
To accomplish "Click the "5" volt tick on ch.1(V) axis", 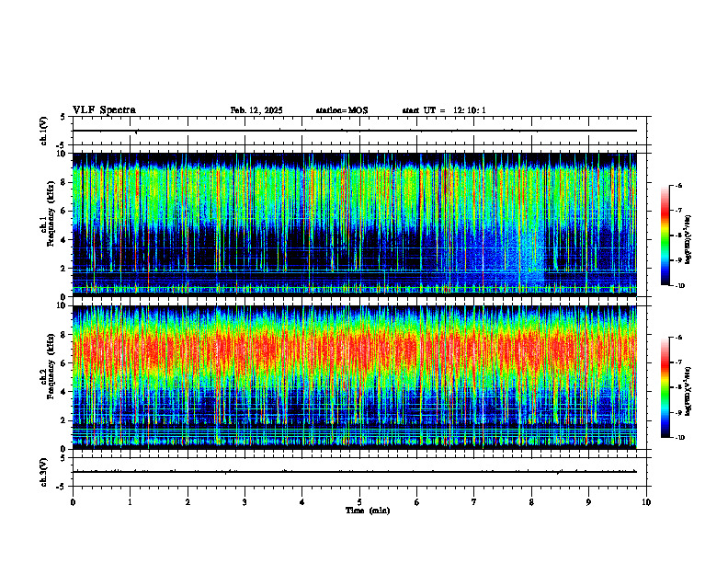I will pyautogui.click(x=63, y=117).
